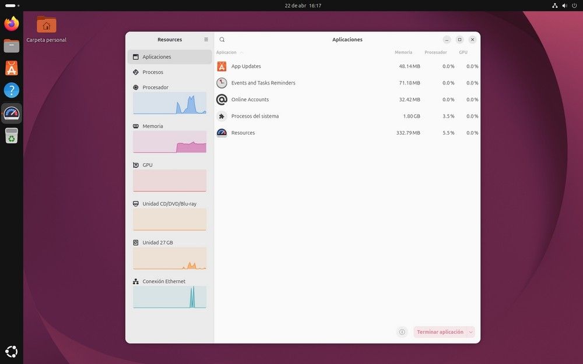Click the Procesador chip icon in the sidebar
This screenshot has height=364, width=583.
pyautogui.click(x=136, y=87)
